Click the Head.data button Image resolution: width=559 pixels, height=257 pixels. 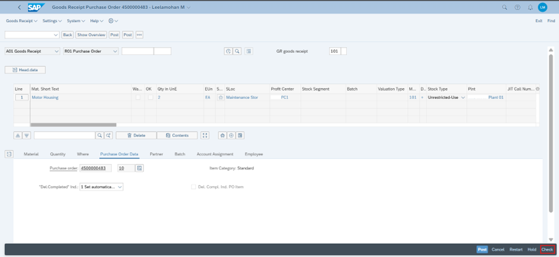[x=26, y=70]
